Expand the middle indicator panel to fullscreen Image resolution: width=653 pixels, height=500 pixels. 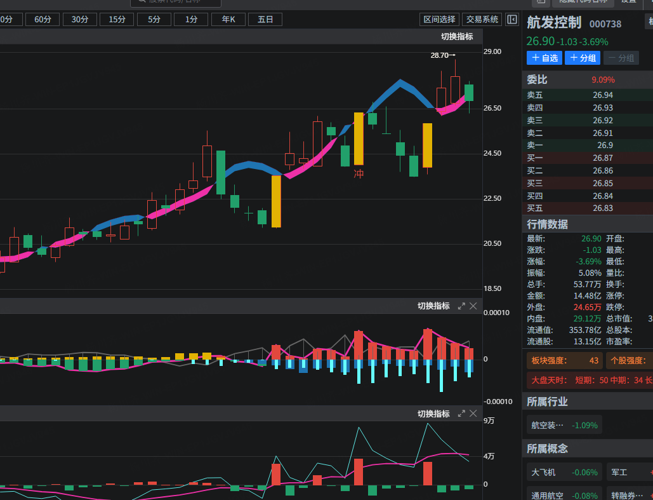click(x=461, y=306)
